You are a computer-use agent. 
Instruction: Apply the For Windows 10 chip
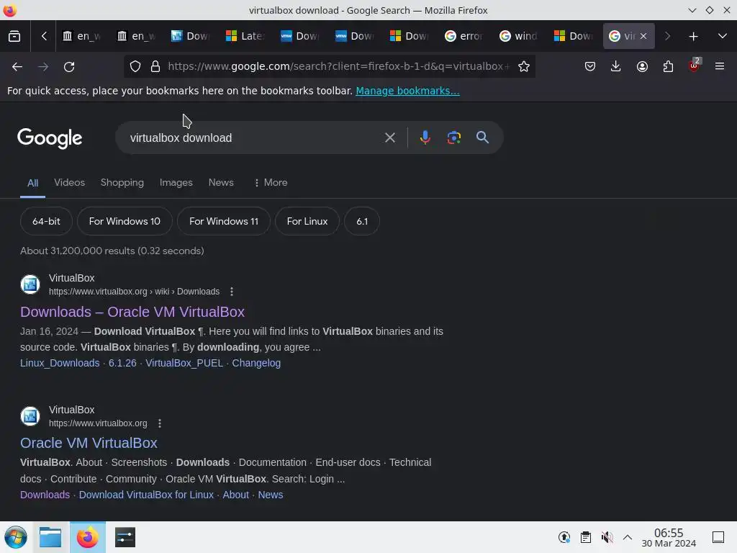click(125, 221)
